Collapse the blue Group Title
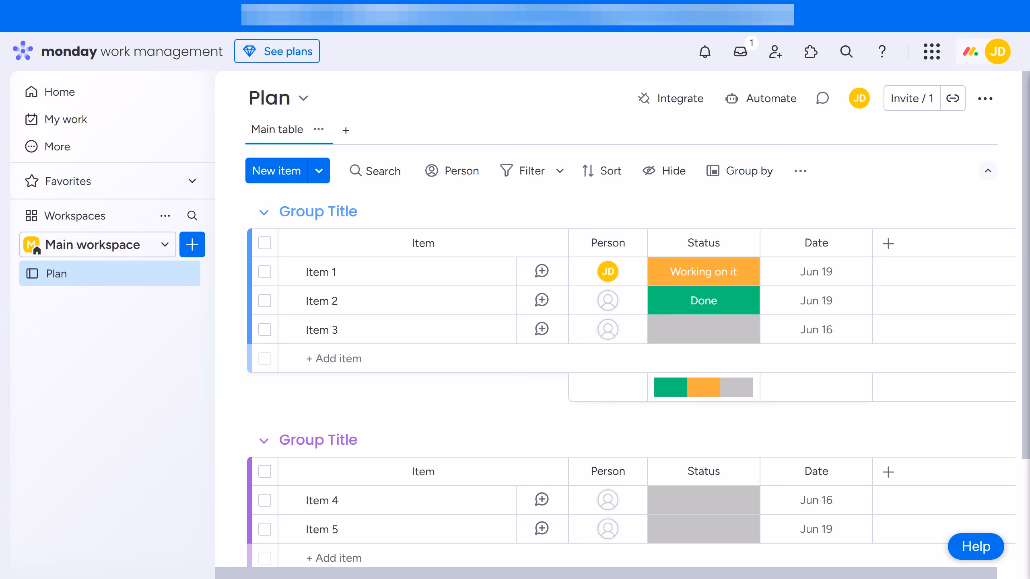 [x=264, y=212]
